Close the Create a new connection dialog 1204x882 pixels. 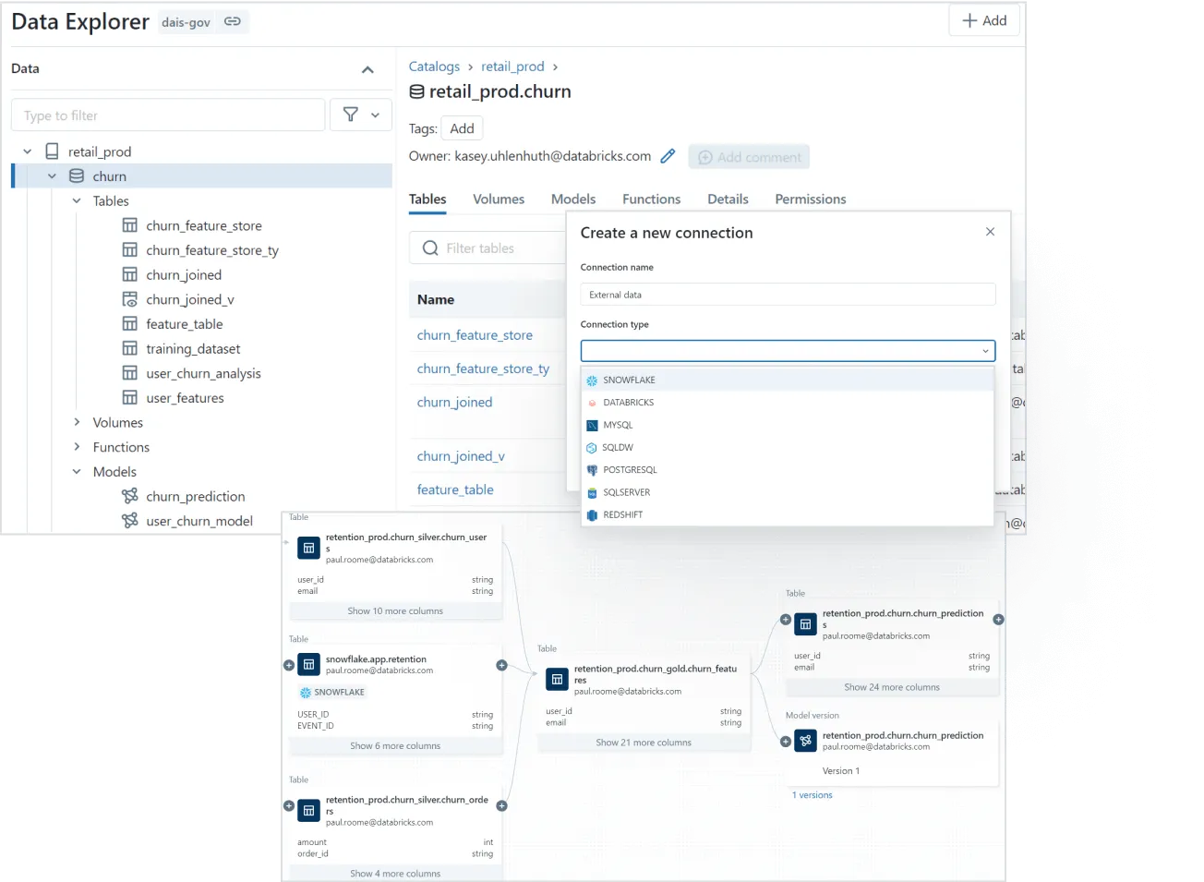990,232
